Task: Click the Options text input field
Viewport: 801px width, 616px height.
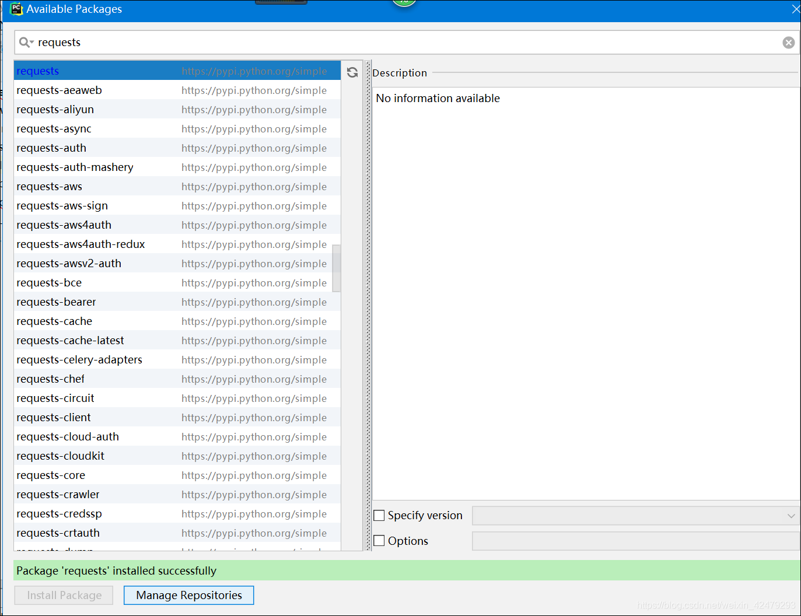Action: [636, 541]
